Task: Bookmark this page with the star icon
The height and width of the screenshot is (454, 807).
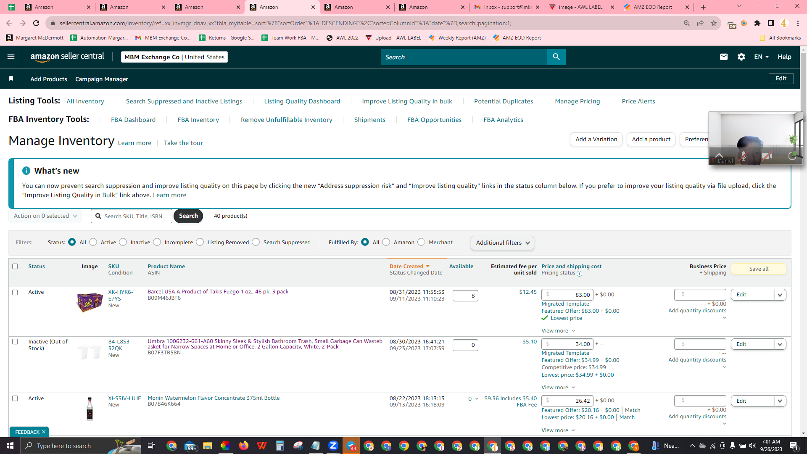Action: pyautogui.click(x=714, y=23)
